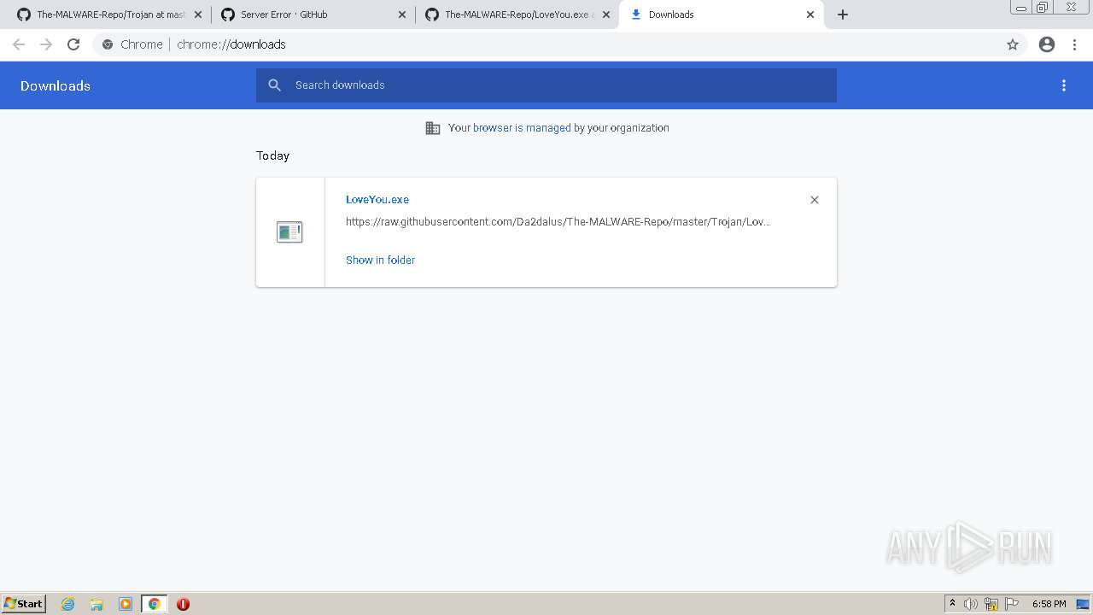Image resolution: width=1093 pixels, height=615 pixels.
Task: Open Windows Media Player from taskbar
Action: pos(126,604)
